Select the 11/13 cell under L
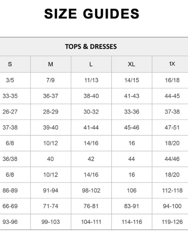Screen dimensions: 188x235 (91, 80)
